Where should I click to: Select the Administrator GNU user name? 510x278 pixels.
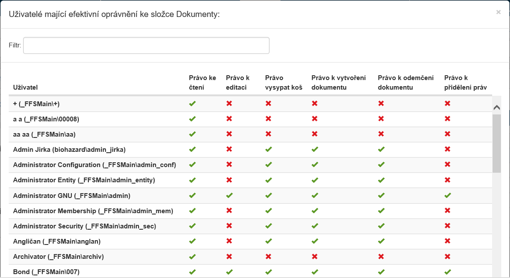[71, 195]
